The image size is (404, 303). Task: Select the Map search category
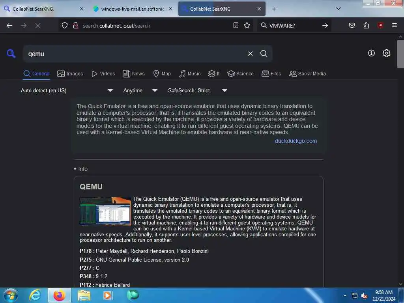(x=162, y=74)
